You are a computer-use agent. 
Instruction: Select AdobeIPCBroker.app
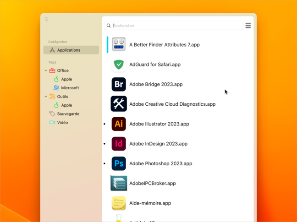153,184
